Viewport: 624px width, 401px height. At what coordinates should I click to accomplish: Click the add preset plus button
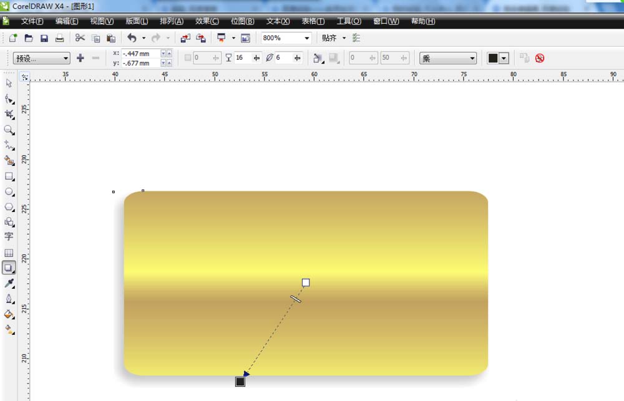pos(80,58)
